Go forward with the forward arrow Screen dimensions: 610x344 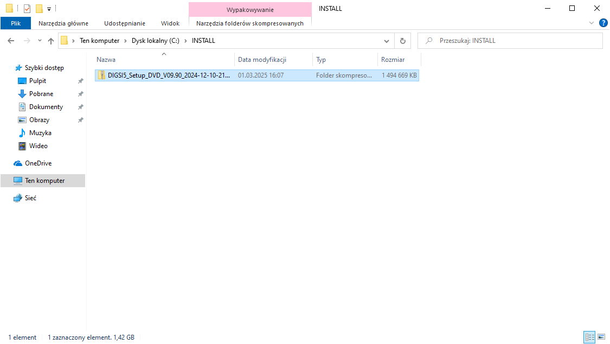pyautogui.click(x=27, y=41)
